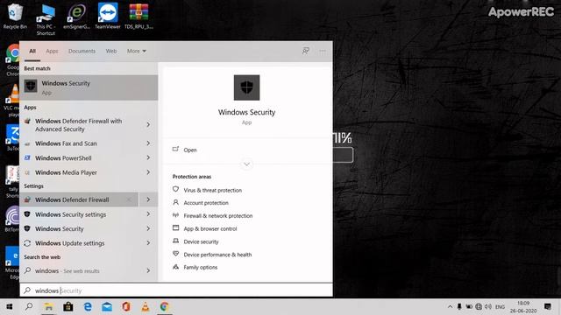Open Office app from taskbar
This screenshot has height=315, width=561.
[x=126, y=307]
